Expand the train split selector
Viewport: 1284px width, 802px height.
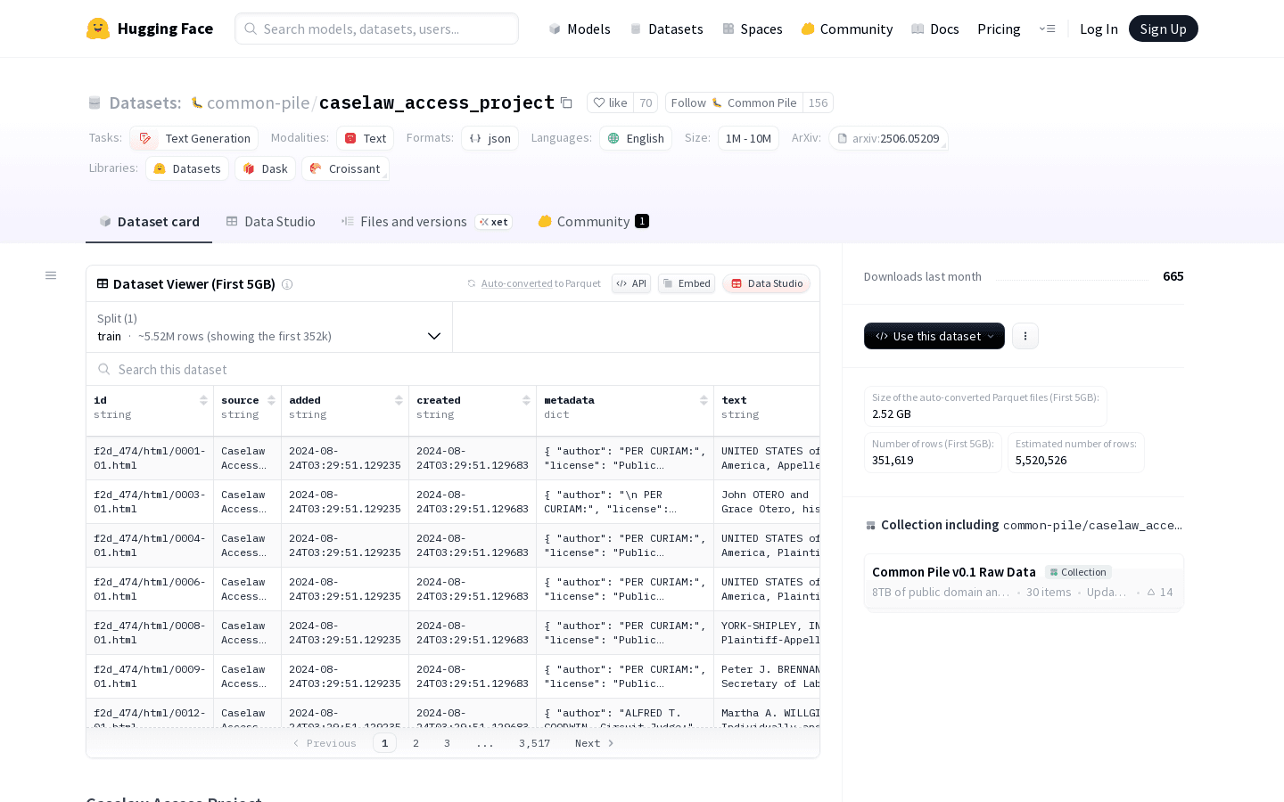[434, 336]
